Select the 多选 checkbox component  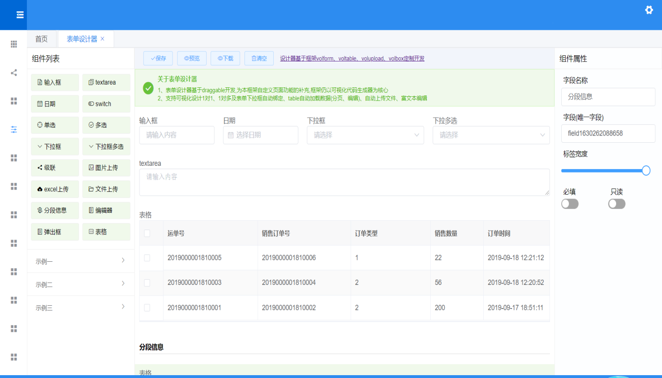pyautogui.click(x=106, y=125)
